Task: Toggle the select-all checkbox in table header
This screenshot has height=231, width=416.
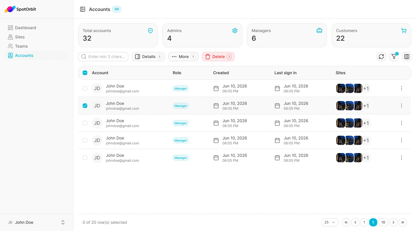Action: coord(85,73)
